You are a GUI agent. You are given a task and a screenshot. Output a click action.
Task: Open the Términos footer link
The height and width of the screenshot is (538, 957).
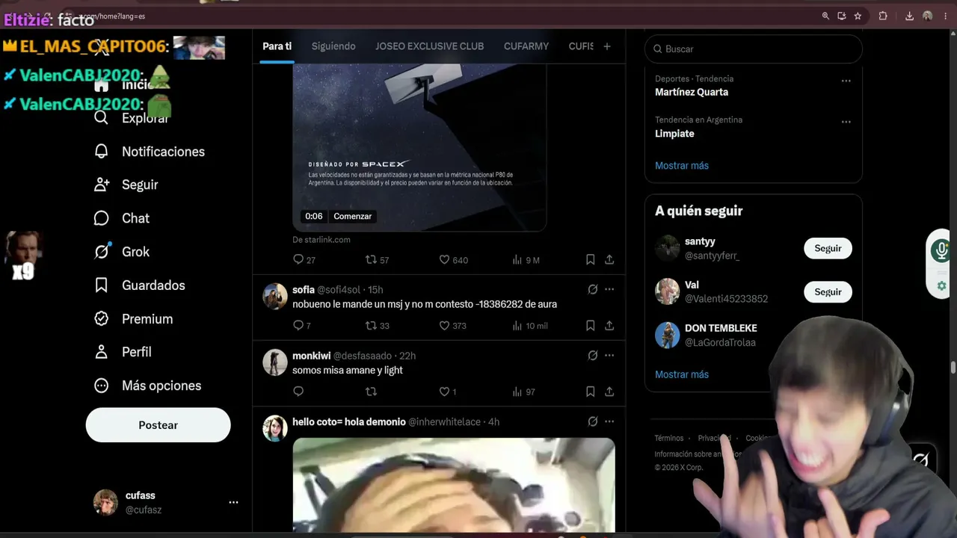click(669, 439)
